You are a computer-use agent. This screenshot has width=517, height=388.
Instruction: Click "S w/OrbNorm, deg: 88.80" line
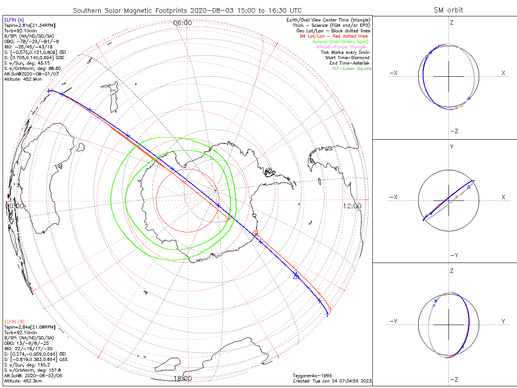tap(33, 68)
